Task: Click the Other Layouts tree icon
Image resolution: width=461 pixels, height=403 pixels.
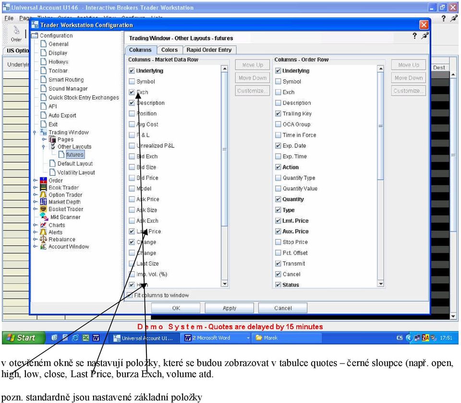Action: click(x=53, y=147)
